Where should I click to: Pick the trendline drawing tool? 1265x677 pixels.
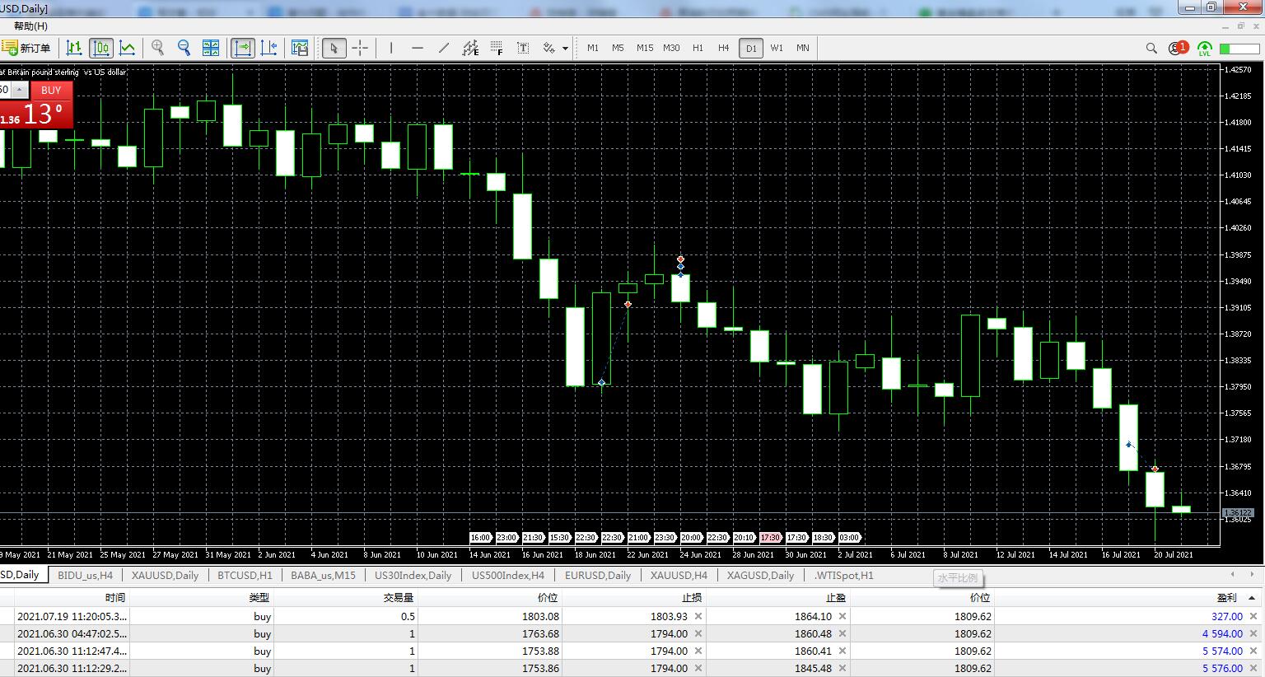(x=444, y=48)
